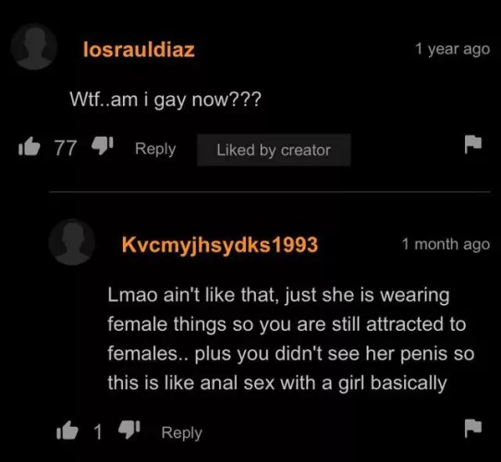Open losrauldiaz's profile avatar
Screen dimensions: 501x462
[34, 46]
